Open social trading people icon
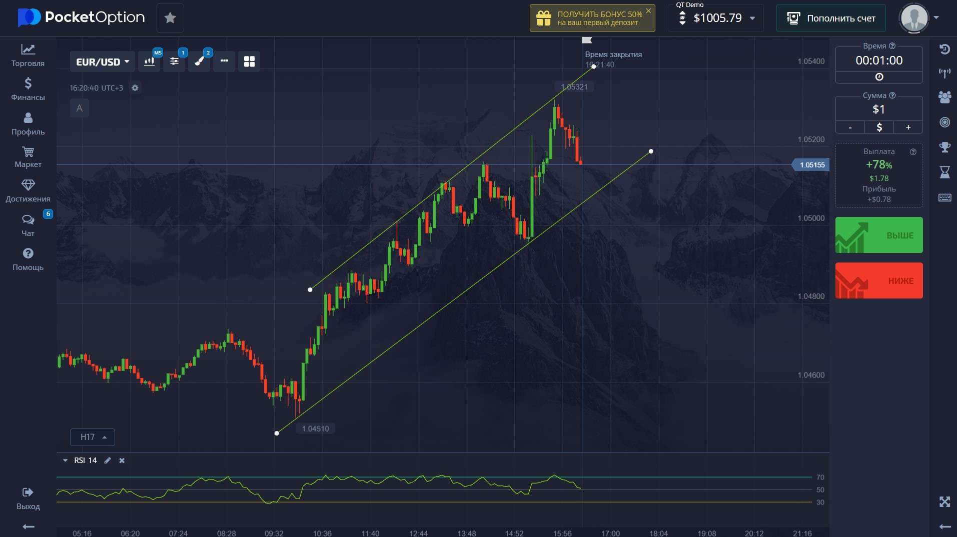Viewport: 957px width, 537px height. click(x=944, y=97)
